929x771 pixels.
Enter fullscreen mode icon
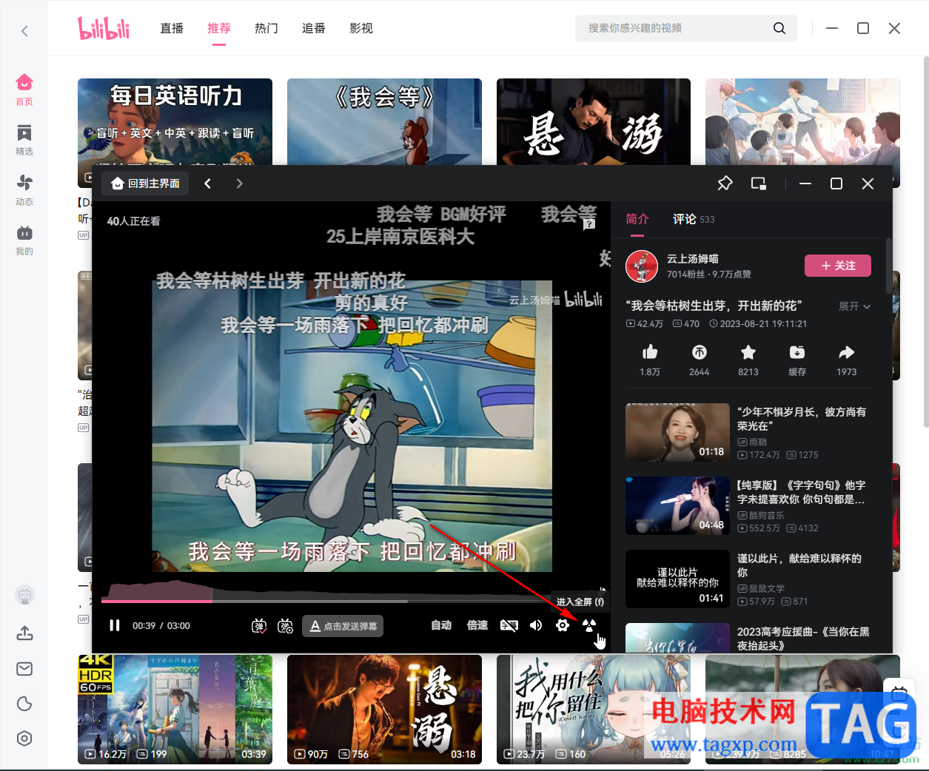point(589,626)
